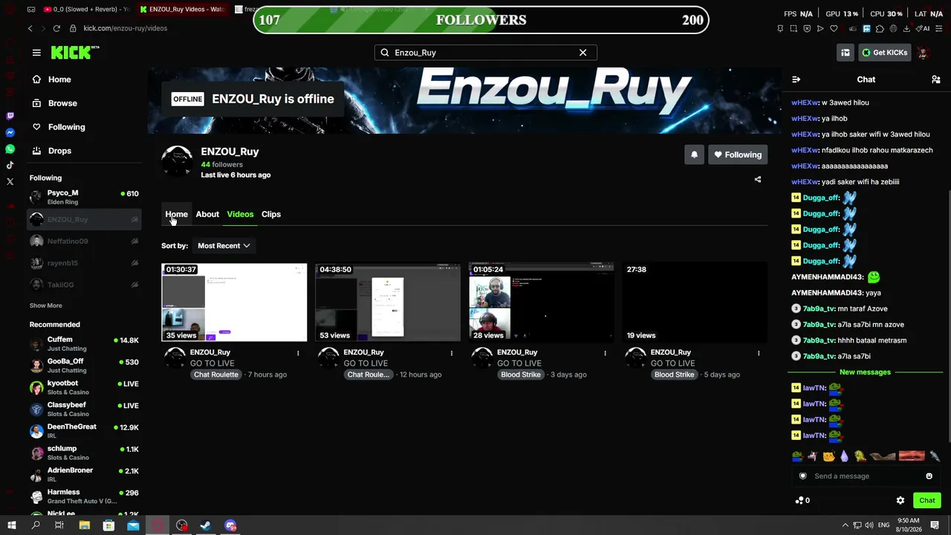The width and height of the screenshot is (951, 535).
Task: Open the Kick store icon beside Get KICKs
Action: click(845, 53)
